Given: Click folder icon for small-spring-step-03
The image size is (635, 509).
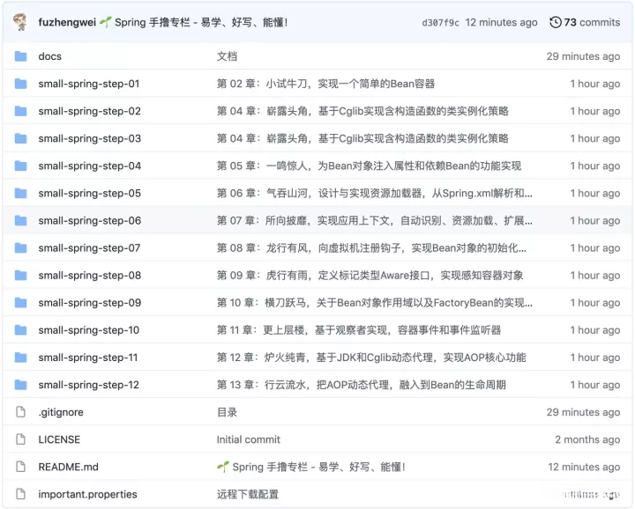Looking at the screenshot, I should (20, 138).
